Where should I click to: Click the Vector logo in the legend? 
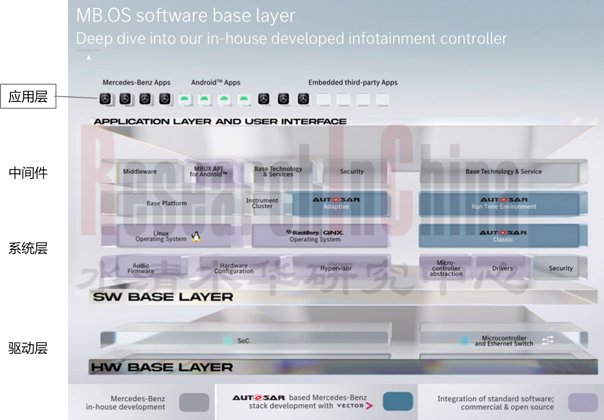[355, 406]
